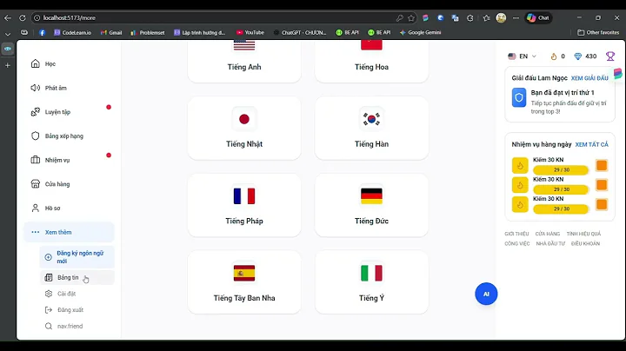This screenshot has height=351, width=626.
Task: Open XEM TẤT CẢ daily quests link
Action: click(592, 144)
